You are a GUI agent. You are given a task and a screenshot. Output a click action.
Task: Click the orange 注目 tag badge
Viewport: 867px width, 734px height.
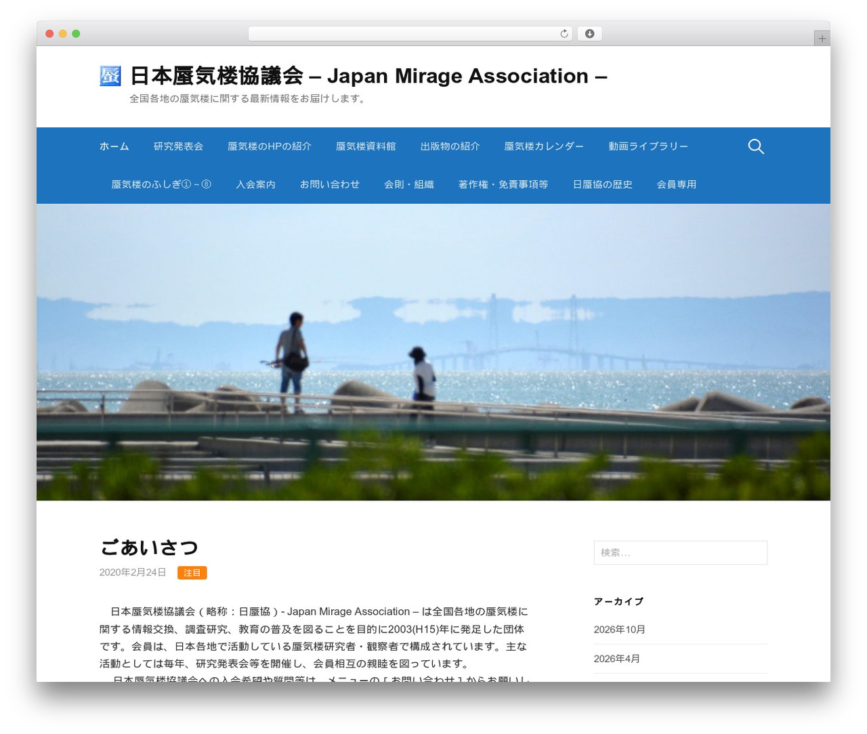(x=192, y=573)
